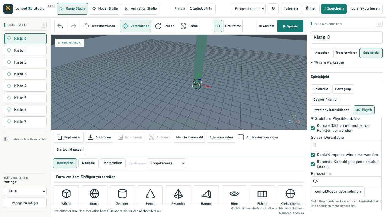Activate the Verschieben move tool
This screenshot has height=217, width=386.
coord(135,26)
